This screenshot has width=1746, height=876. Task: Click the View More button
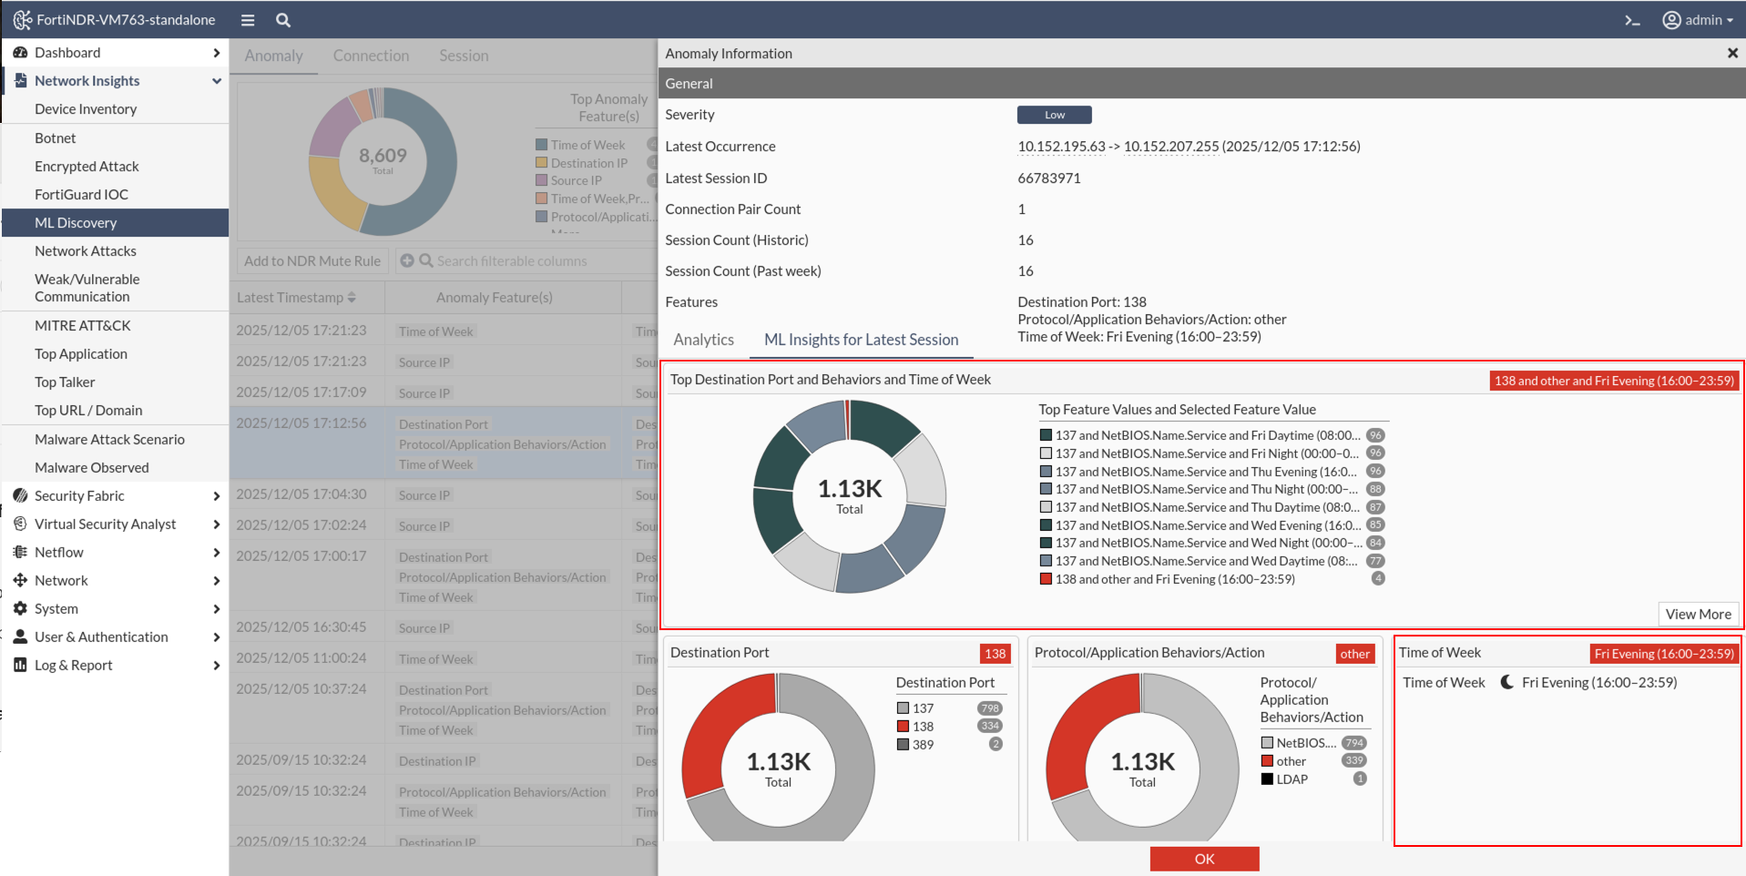tap(1698, 614)
